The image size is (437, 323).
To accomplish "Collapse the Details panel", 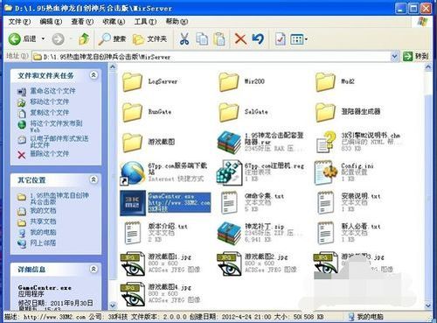I will tap(94, 269).
